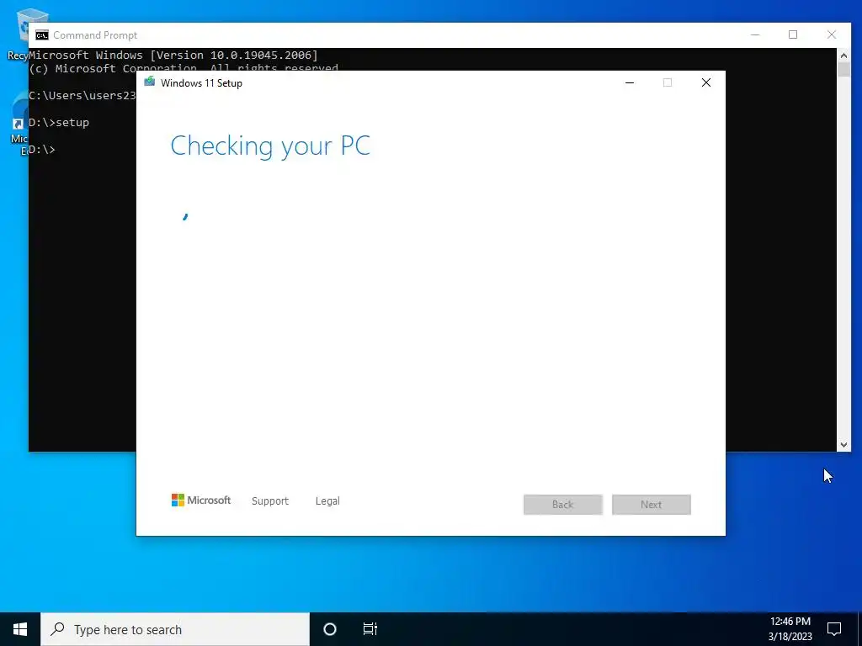Image resolution: width=862 pixels, height=646 pixels.
Task: Click the Windows version line in Command Prompt
Action: [x=173, y=55]
